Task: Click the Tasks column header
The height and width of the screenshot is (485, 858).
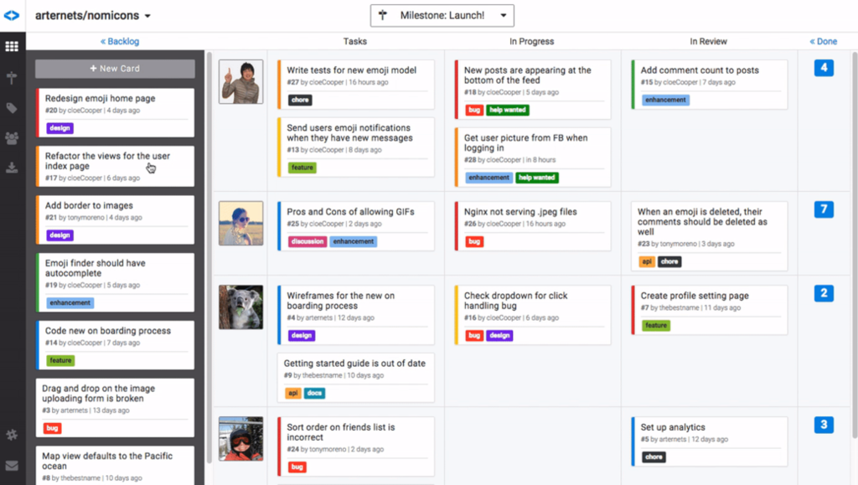Action: (355, 41)
